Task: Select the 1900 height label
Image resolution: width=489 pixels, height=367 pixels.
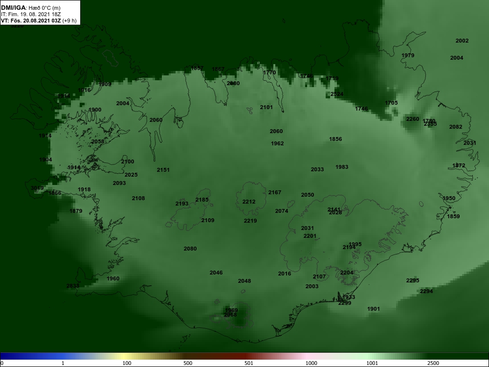Action: point(95,110)
